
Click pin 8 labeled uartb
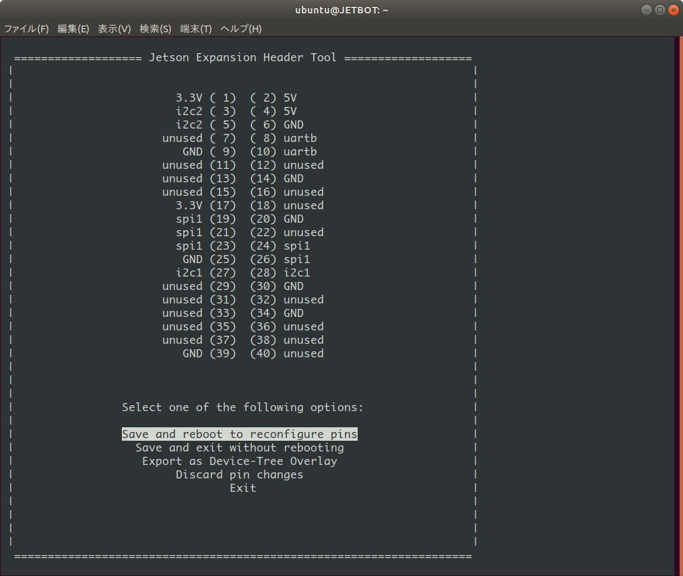pyautogui.click(x=284, y=139)
